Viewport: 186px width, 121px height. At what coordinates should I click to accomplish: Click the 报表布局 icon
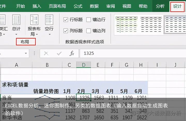click(x=34, y=20)
